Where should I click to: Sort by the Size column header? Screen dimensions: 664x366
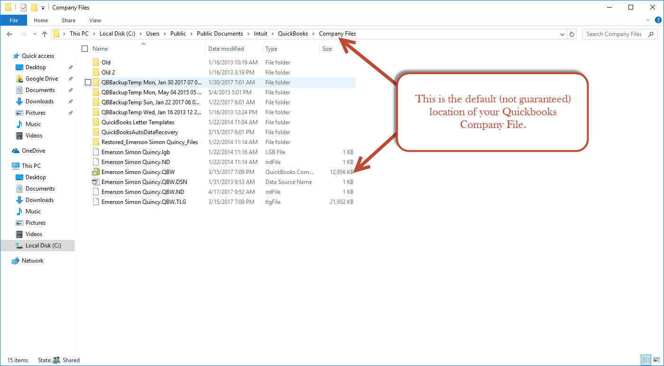(327, 48)
